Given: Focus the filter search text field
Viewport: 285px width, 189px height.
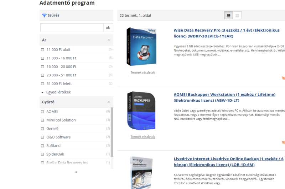Looking at the screenshot, I should tap(72, 28).
